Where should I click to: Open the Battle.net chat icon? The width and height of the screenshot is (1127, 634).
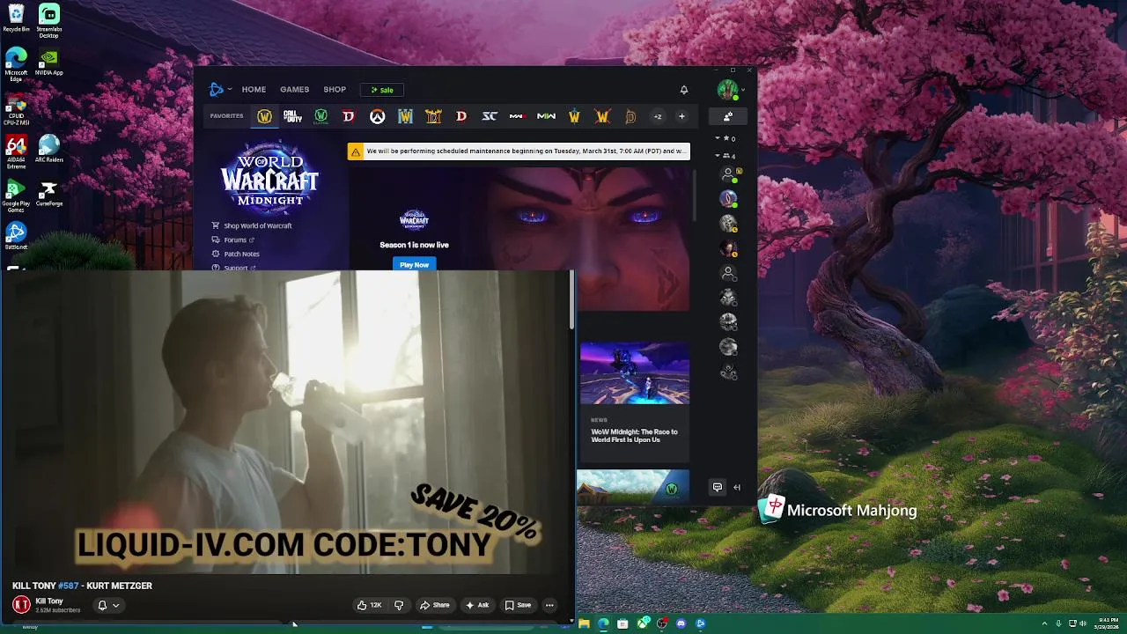click(x=718, y=487)
